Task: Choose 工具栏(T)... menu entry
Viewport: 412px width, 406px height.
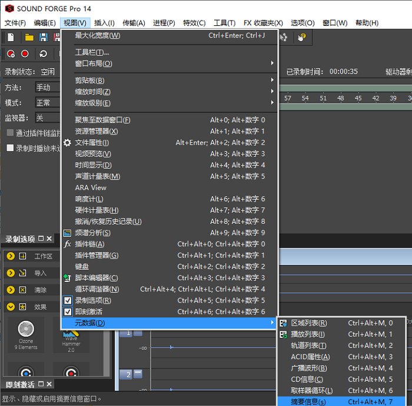Action: (x=170, y=52)
